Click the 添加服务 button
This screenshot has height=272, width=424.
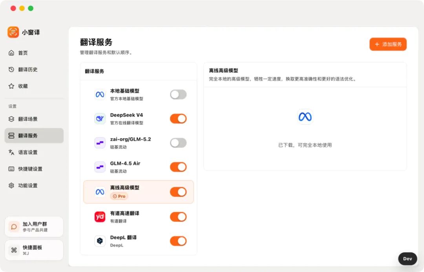388,44
